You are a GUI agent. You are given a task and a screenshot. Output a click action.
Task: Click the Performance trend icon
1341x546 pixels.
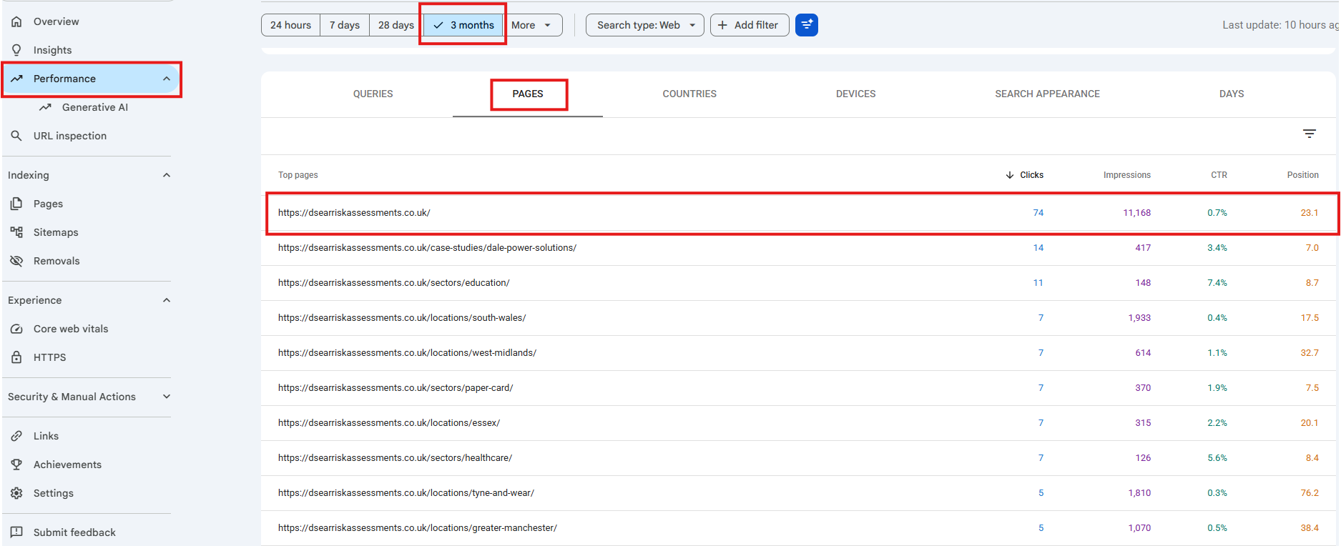pos(16,79)
